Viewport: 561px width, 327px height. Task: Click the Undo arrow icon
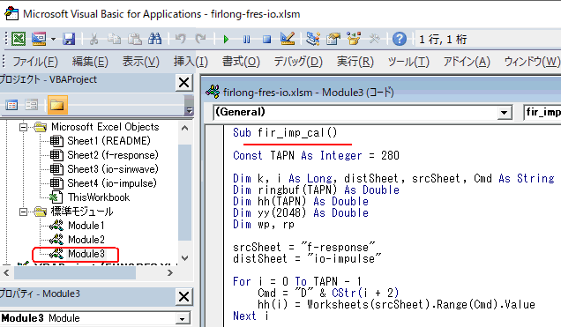(x=181, y=39)
